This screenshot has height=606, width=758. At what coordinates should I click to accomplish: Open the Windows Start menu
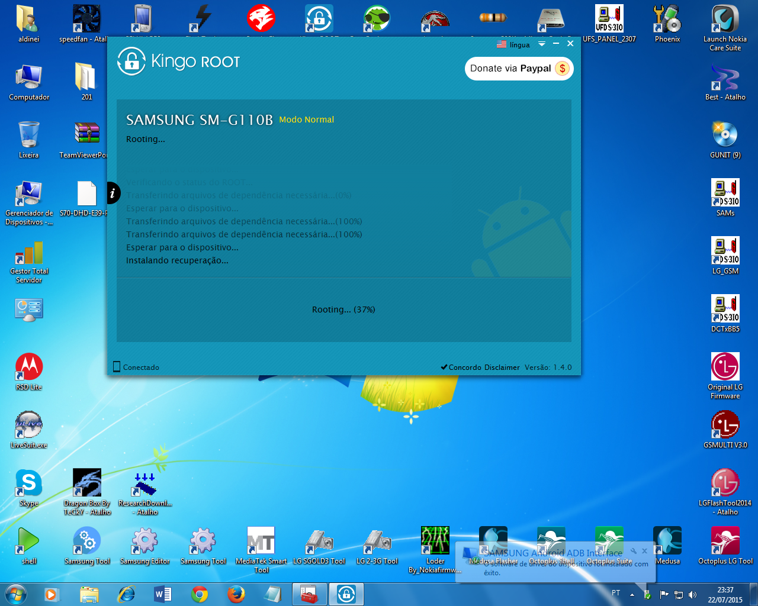click(x=16, y=594)
